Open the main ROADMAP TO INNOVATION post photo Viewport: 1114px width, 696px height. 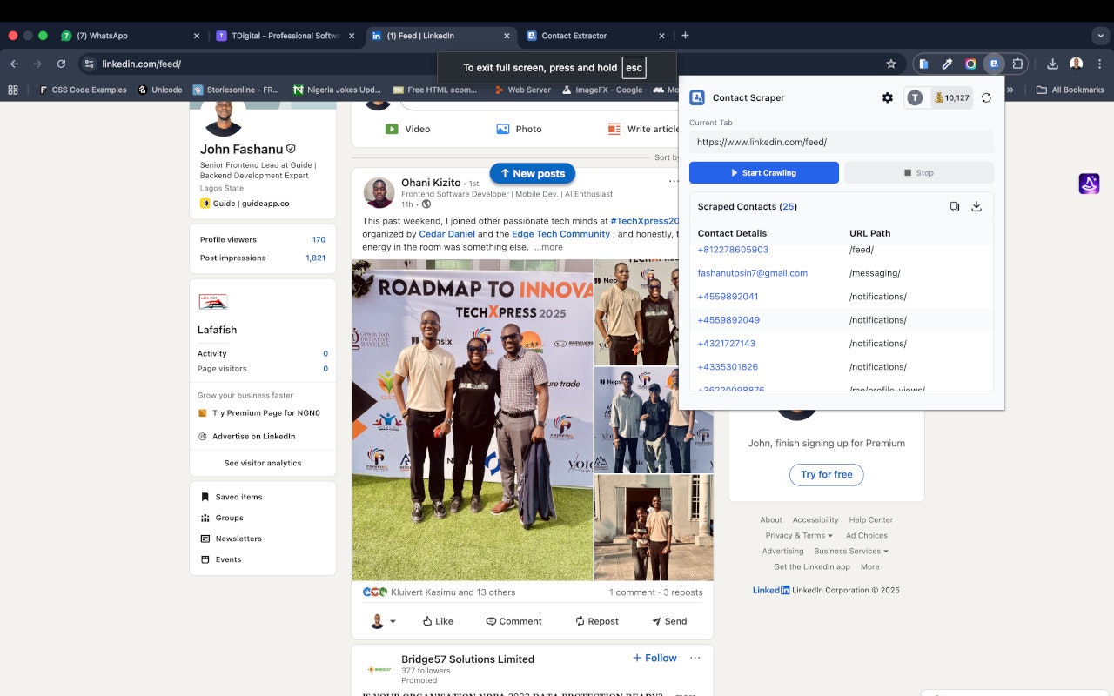[x=473, y=419]
